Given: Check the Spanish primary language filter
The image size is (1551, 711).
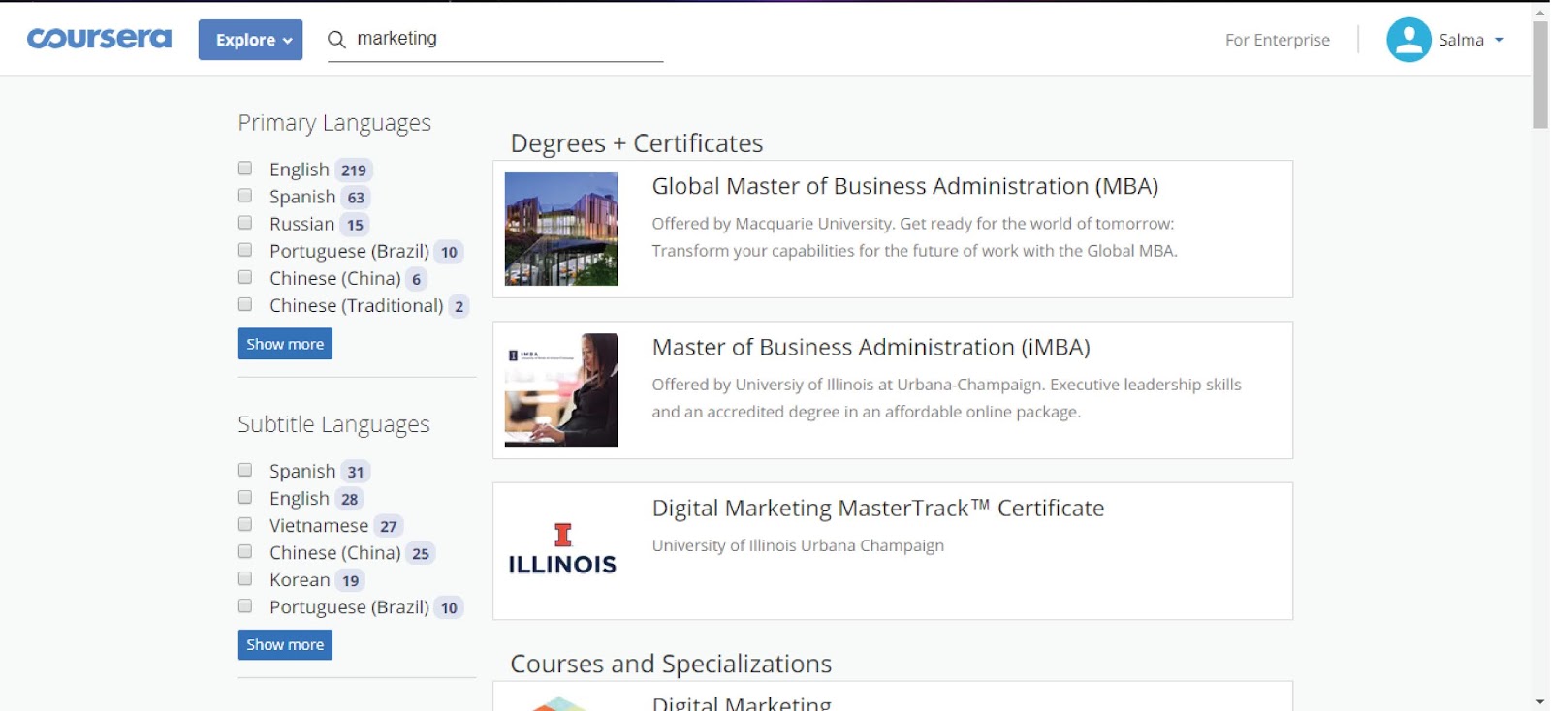Looking at the screenshot, I should 245,196.
